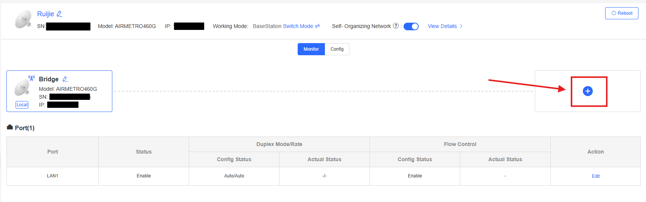Click the Ruijie device image in header
The height and width of the screenshot is (202, 646).
point(23,20)
